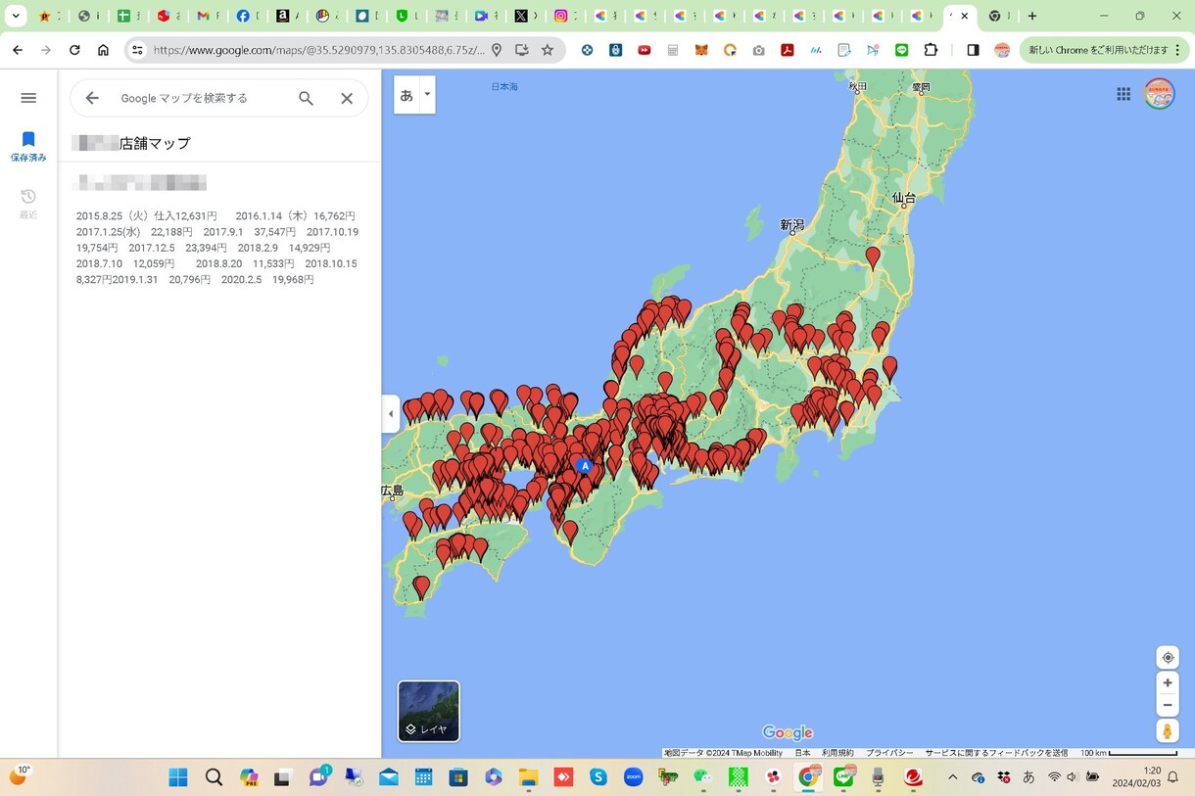Open the プライバシー link
This screenshot has height=796, width=1195.
pyautogui.click(x=889, y=753)
